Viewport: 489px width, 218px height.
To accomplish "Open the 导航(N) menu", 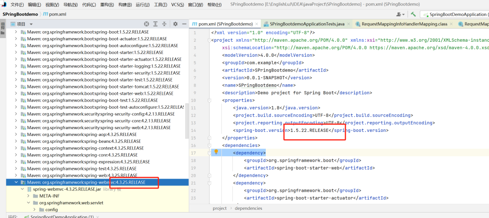I will tap(71, 5).
